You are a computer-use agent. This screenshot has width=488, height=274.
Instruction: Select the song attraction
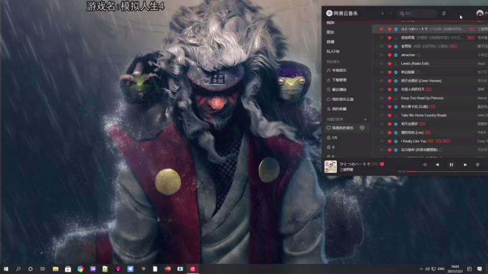coord(408,55)
